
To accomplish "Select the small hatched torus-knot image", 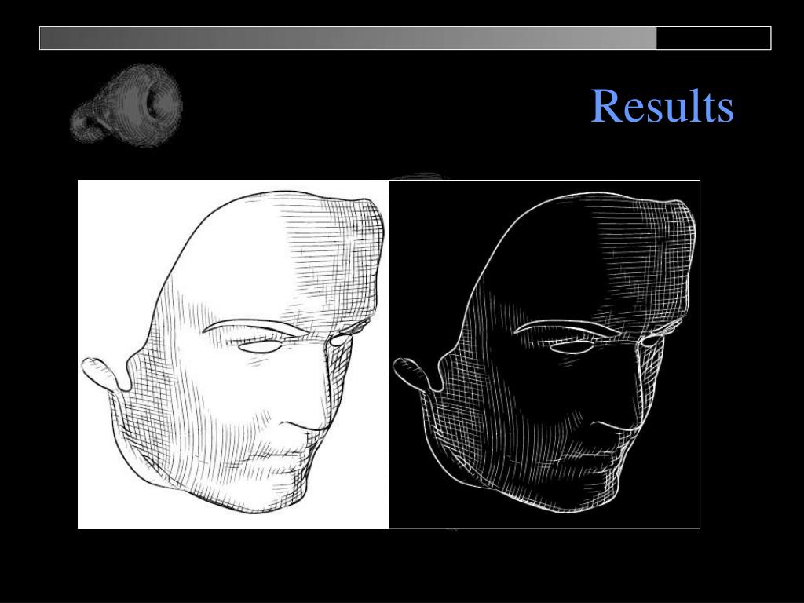I will coord(126,105).
